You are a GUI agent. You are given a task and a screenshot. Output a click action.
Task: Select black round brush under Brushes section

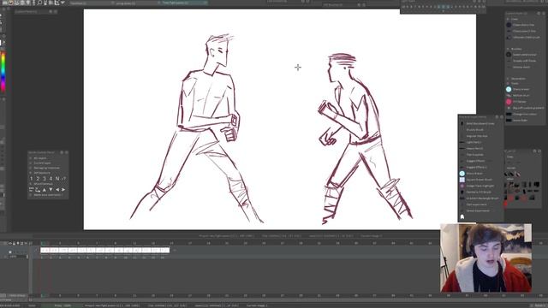tap(509, 55)
